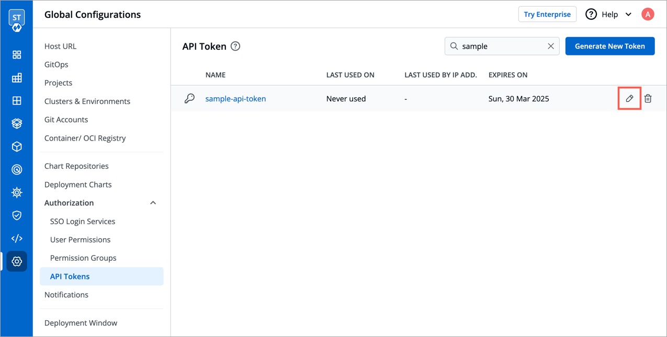Go to User Permissions in the sidebar
667x337 pixels.
tap(80, 240)
